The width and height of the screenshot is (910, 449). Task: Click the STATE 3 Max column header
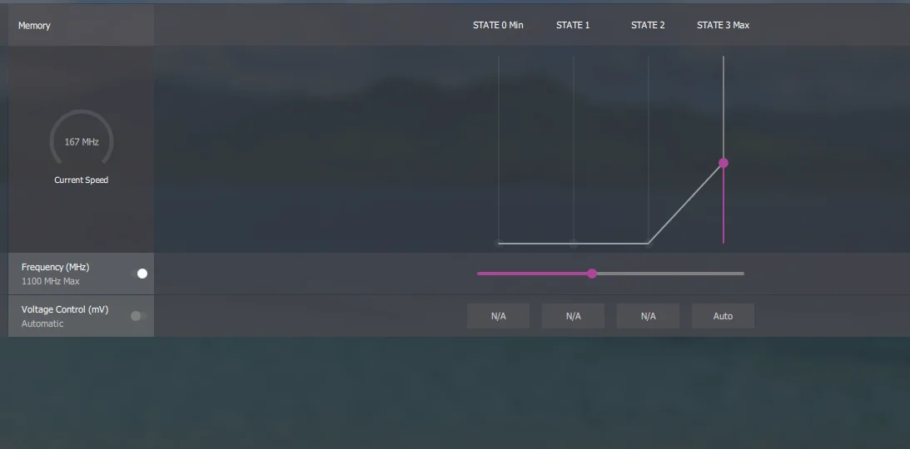pos(724,25)
